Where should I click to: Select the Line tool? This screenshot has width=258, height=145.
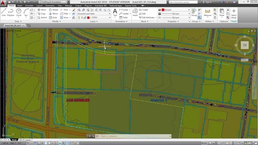4,12
